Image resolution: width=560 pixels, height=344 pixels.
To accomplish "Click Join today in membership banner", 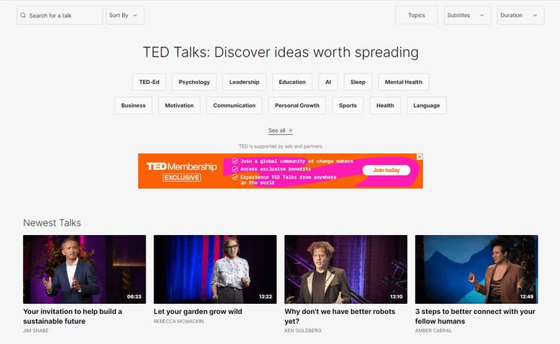I will click(386, 171).
